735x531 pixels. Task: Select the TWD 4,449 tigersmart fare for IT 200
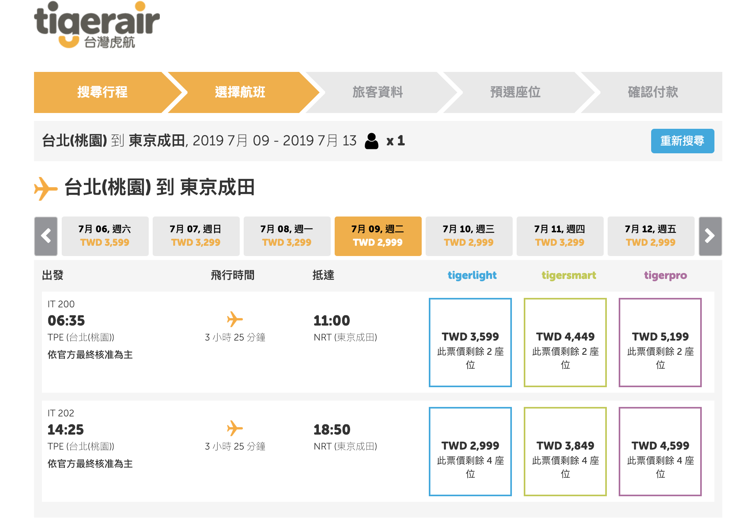(565, 342)
